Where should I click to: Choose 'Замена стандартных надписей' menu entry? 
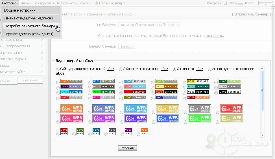31,18
